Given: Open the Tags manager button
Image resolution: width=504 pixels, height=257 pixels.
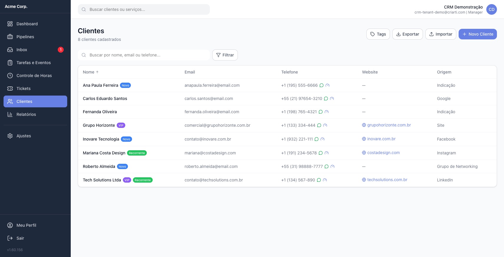Looking at the screenshot, I should (x=378, y=34).
